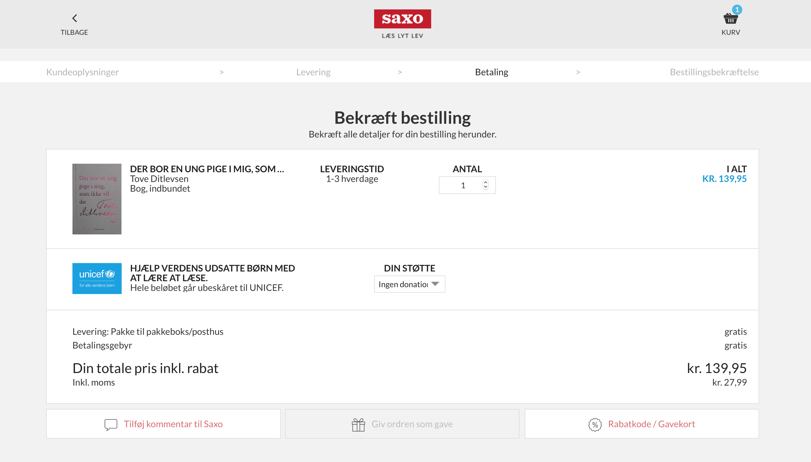
Task: Click Rabatkode / Gavekort button
Action: pyautogui.click(x=651, y=424)
